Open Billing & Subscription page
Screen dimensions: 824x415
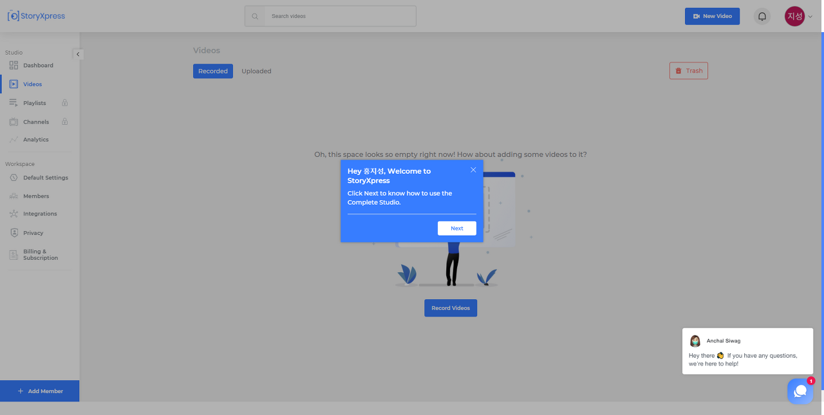[41, 255]
